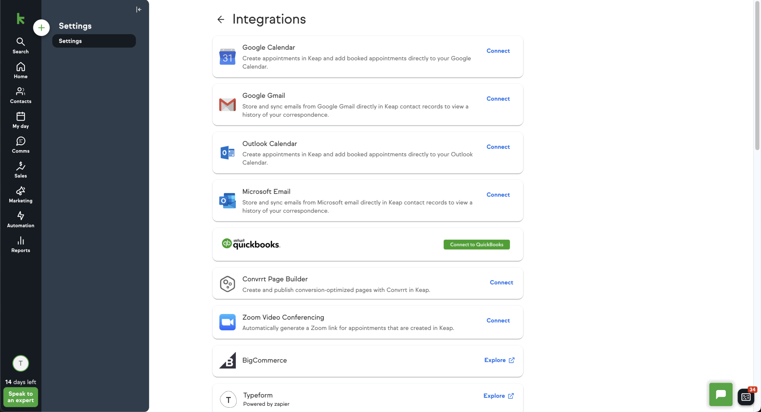Click Connect to QuickBooks button
The image size is (761, 412).
pos(477,244)
